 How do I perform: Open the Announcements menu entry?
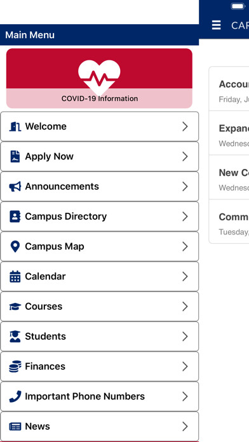pos(99,186)
